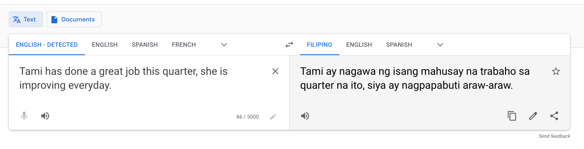The image size is (584, 149).
Task: Choose French as source language
Action: [184, 45]
